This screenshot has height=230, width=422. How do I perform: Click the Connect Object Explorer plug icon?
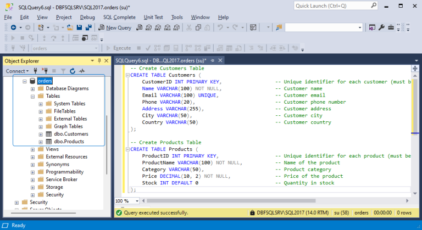(36, 71)
